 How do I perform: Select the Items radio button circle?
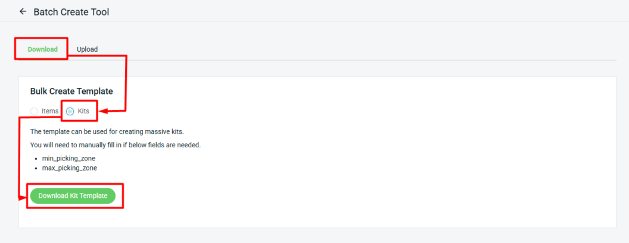[x=34, y=111]
